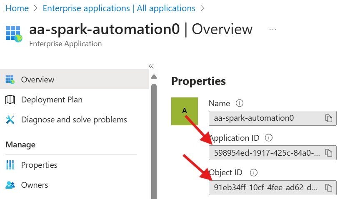Open Properties under Manage
345x199 pixels.
coord(39,165)
